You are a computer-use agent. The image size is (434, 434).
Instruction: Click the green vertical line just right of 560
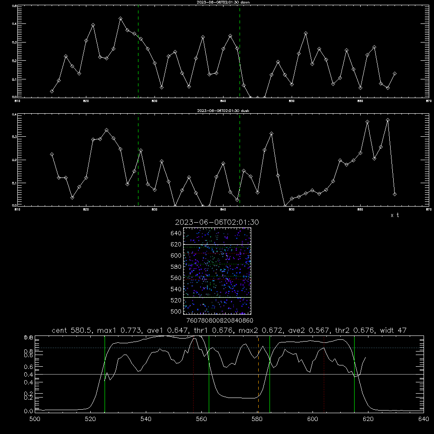[209, 374]
